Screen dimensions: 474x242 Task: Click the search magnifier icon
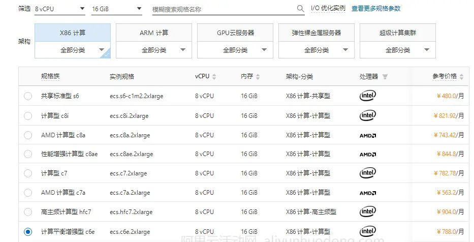[300, 9]
